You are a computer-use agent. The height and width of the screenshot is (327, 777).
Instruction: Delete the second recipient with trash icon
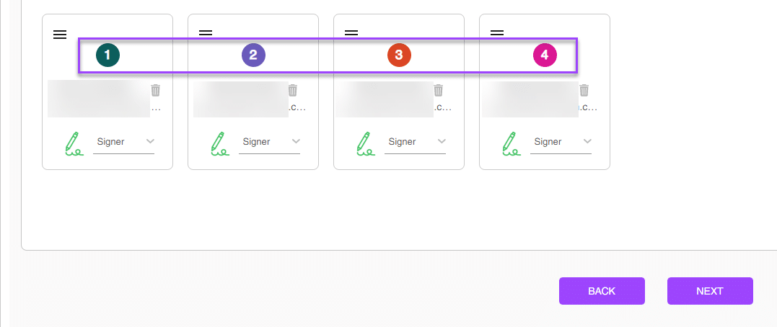click(293, 91)
